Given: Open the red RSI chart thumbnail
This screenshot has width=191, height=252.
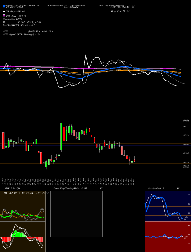Looking at the screenshot, I should tap(168, 237).
